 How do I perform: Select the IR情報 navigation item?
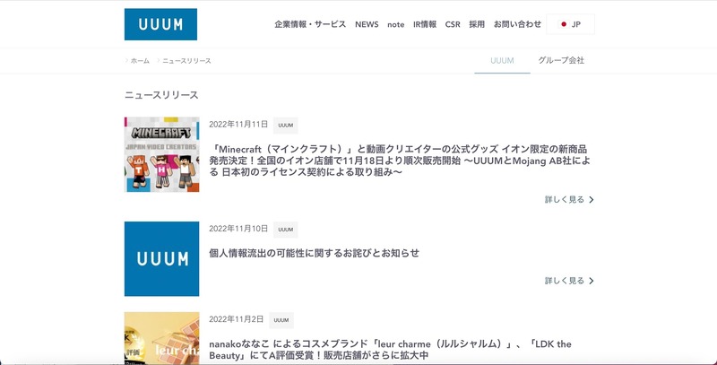pos(425,24)
